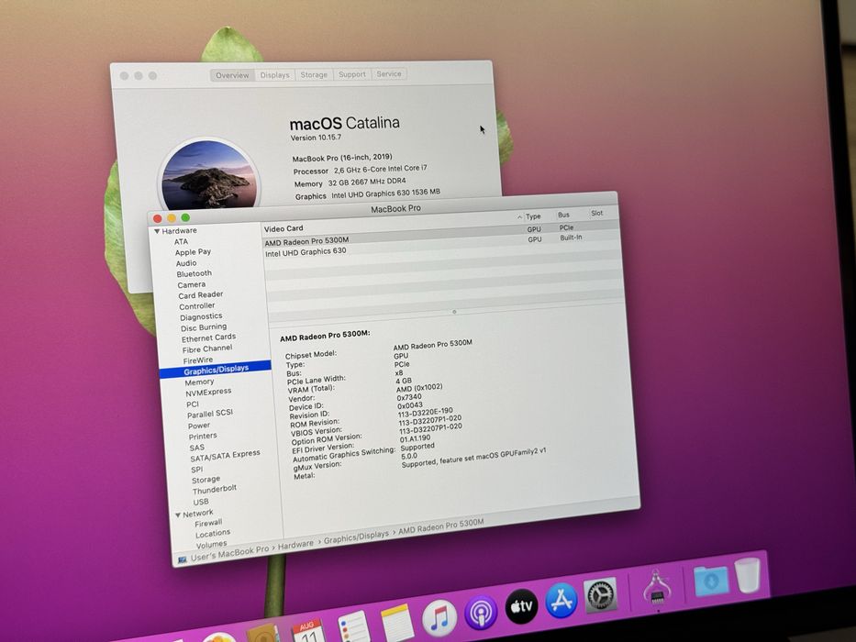Click System Information icon in Dock
The width and height of the screenshot is (856, 642).
(x=657, y=586)
